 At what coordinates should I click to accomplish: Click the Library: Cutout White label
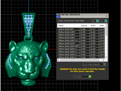(x=71, y=21)
